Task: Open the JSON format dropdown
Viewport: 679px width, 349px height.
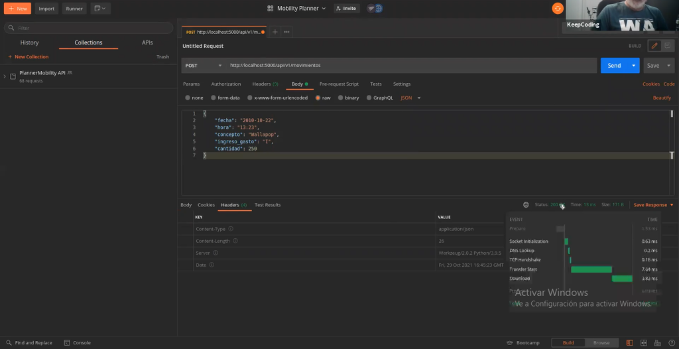Action: click(x=410, y=98)
